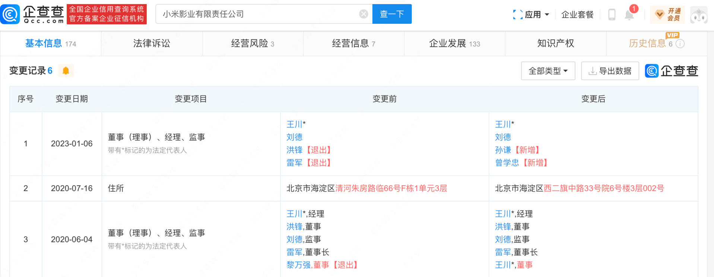Click the 导出数据 button
This screenshot has width=714, height=277.
click(x=610, y=71)
